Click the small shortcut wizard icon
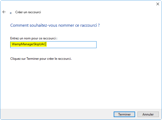The height and width of the screenshot is (120, 162). coord(11,13)
